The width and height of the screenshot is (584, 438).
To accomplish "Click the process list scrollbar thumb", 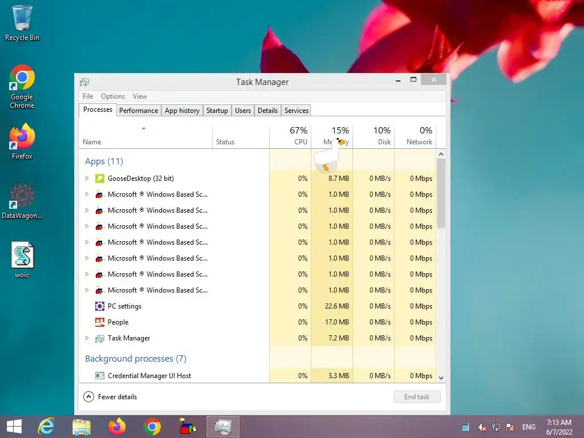I will coord(441,193).
